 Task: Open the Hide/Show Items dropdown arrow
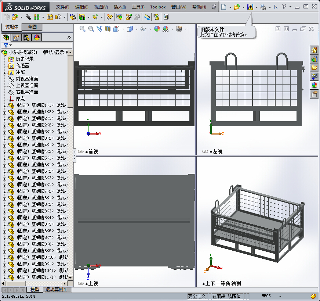pyautogui.click(x=150, y=29)
